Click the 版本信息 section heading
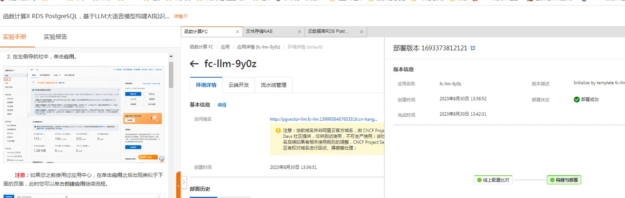Viewport: 625px width, 198px height. 403,70
